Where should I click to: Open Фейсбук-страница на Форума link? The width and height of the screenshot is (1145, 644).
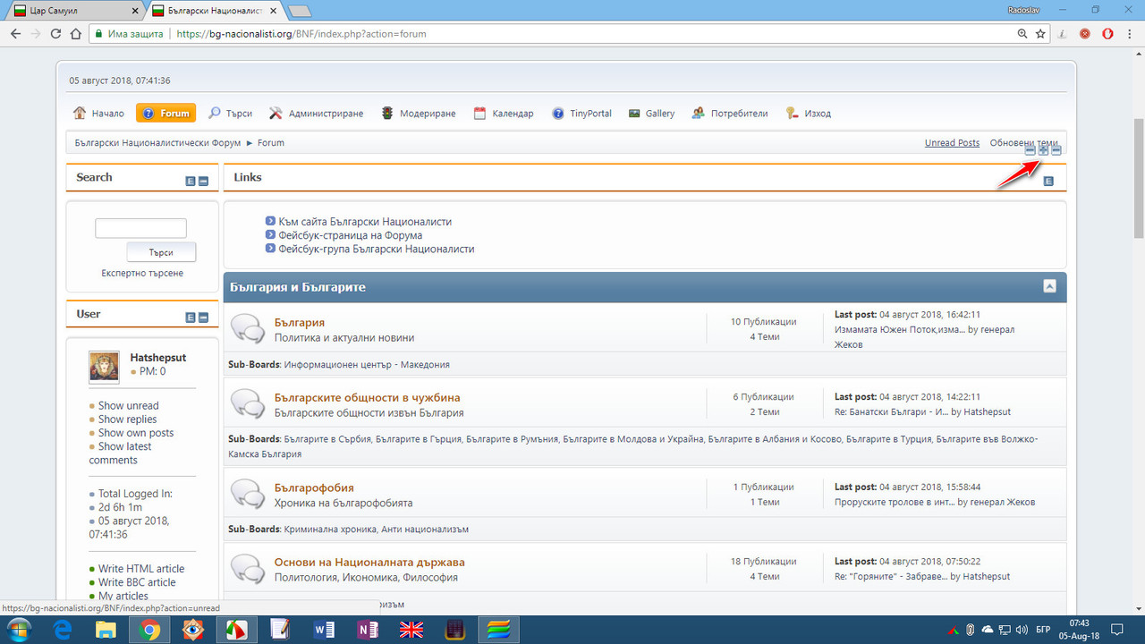pyautogui.click(x=350, y=235)
